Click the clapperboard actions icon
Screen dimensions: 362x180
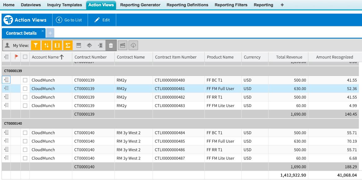coord(123,45)
